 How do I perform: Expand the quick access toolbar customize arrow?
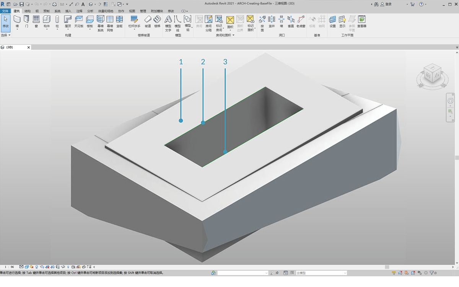tap(127, 4)
